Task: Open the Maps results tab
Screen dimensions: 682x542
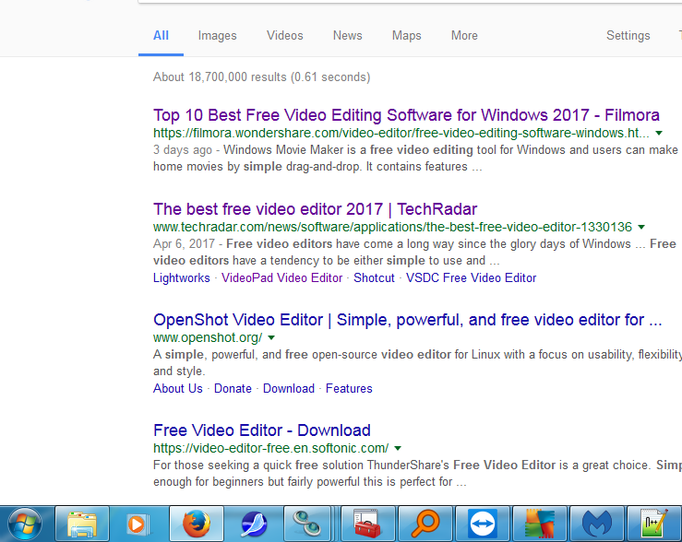Action: tap(407, 36)
